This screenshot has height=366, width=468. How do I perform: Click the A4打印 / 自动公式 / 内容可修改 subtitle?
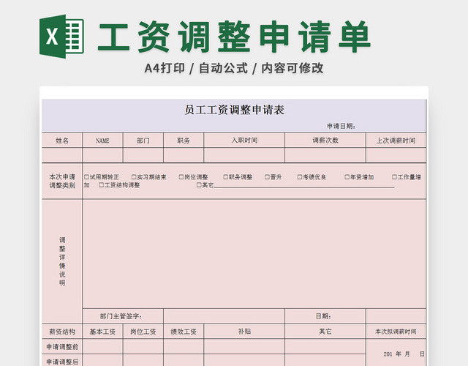(234, 68)
